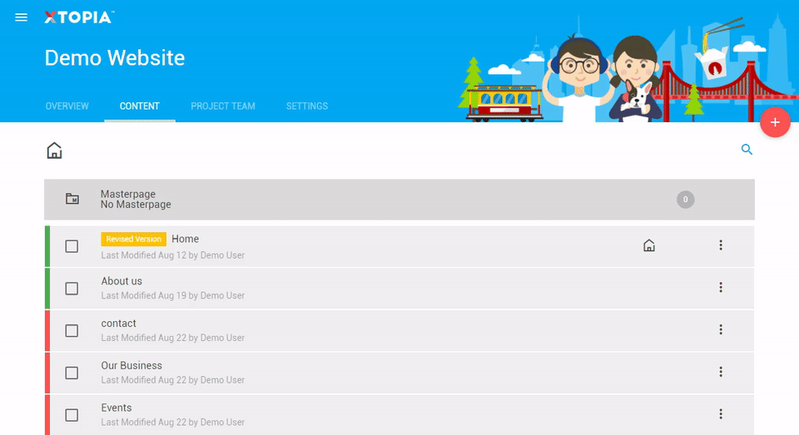This screenshot has width=799, height=435.
Task: Click the Revised Version label
Action: pos(134,240)
